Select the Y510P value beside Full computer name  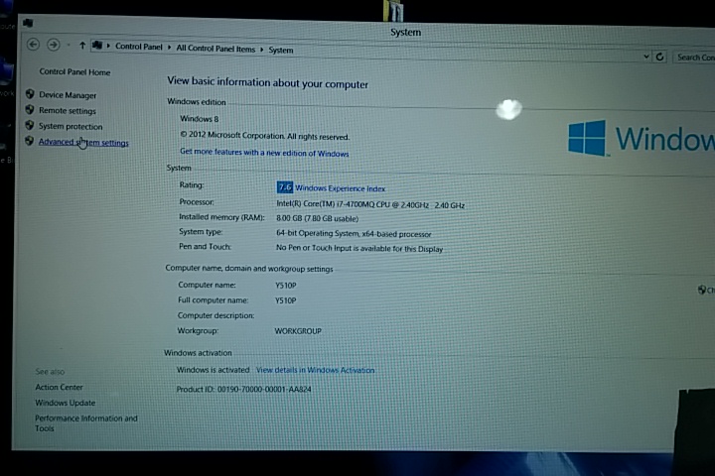[285, 300]
